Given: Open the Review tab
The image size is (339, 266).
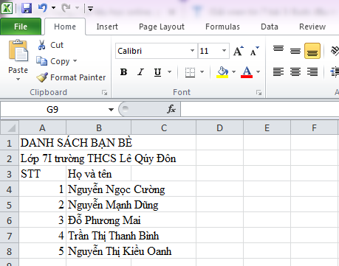Looking at the screenshot, I should tap(312, 27).
